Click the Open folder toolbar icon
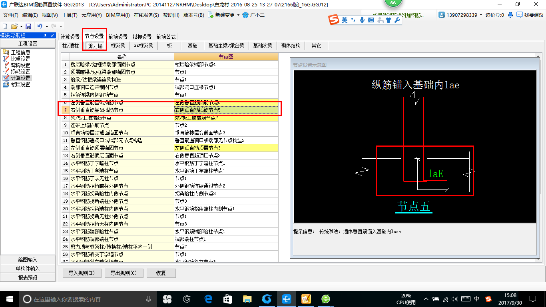 point(14,26)
